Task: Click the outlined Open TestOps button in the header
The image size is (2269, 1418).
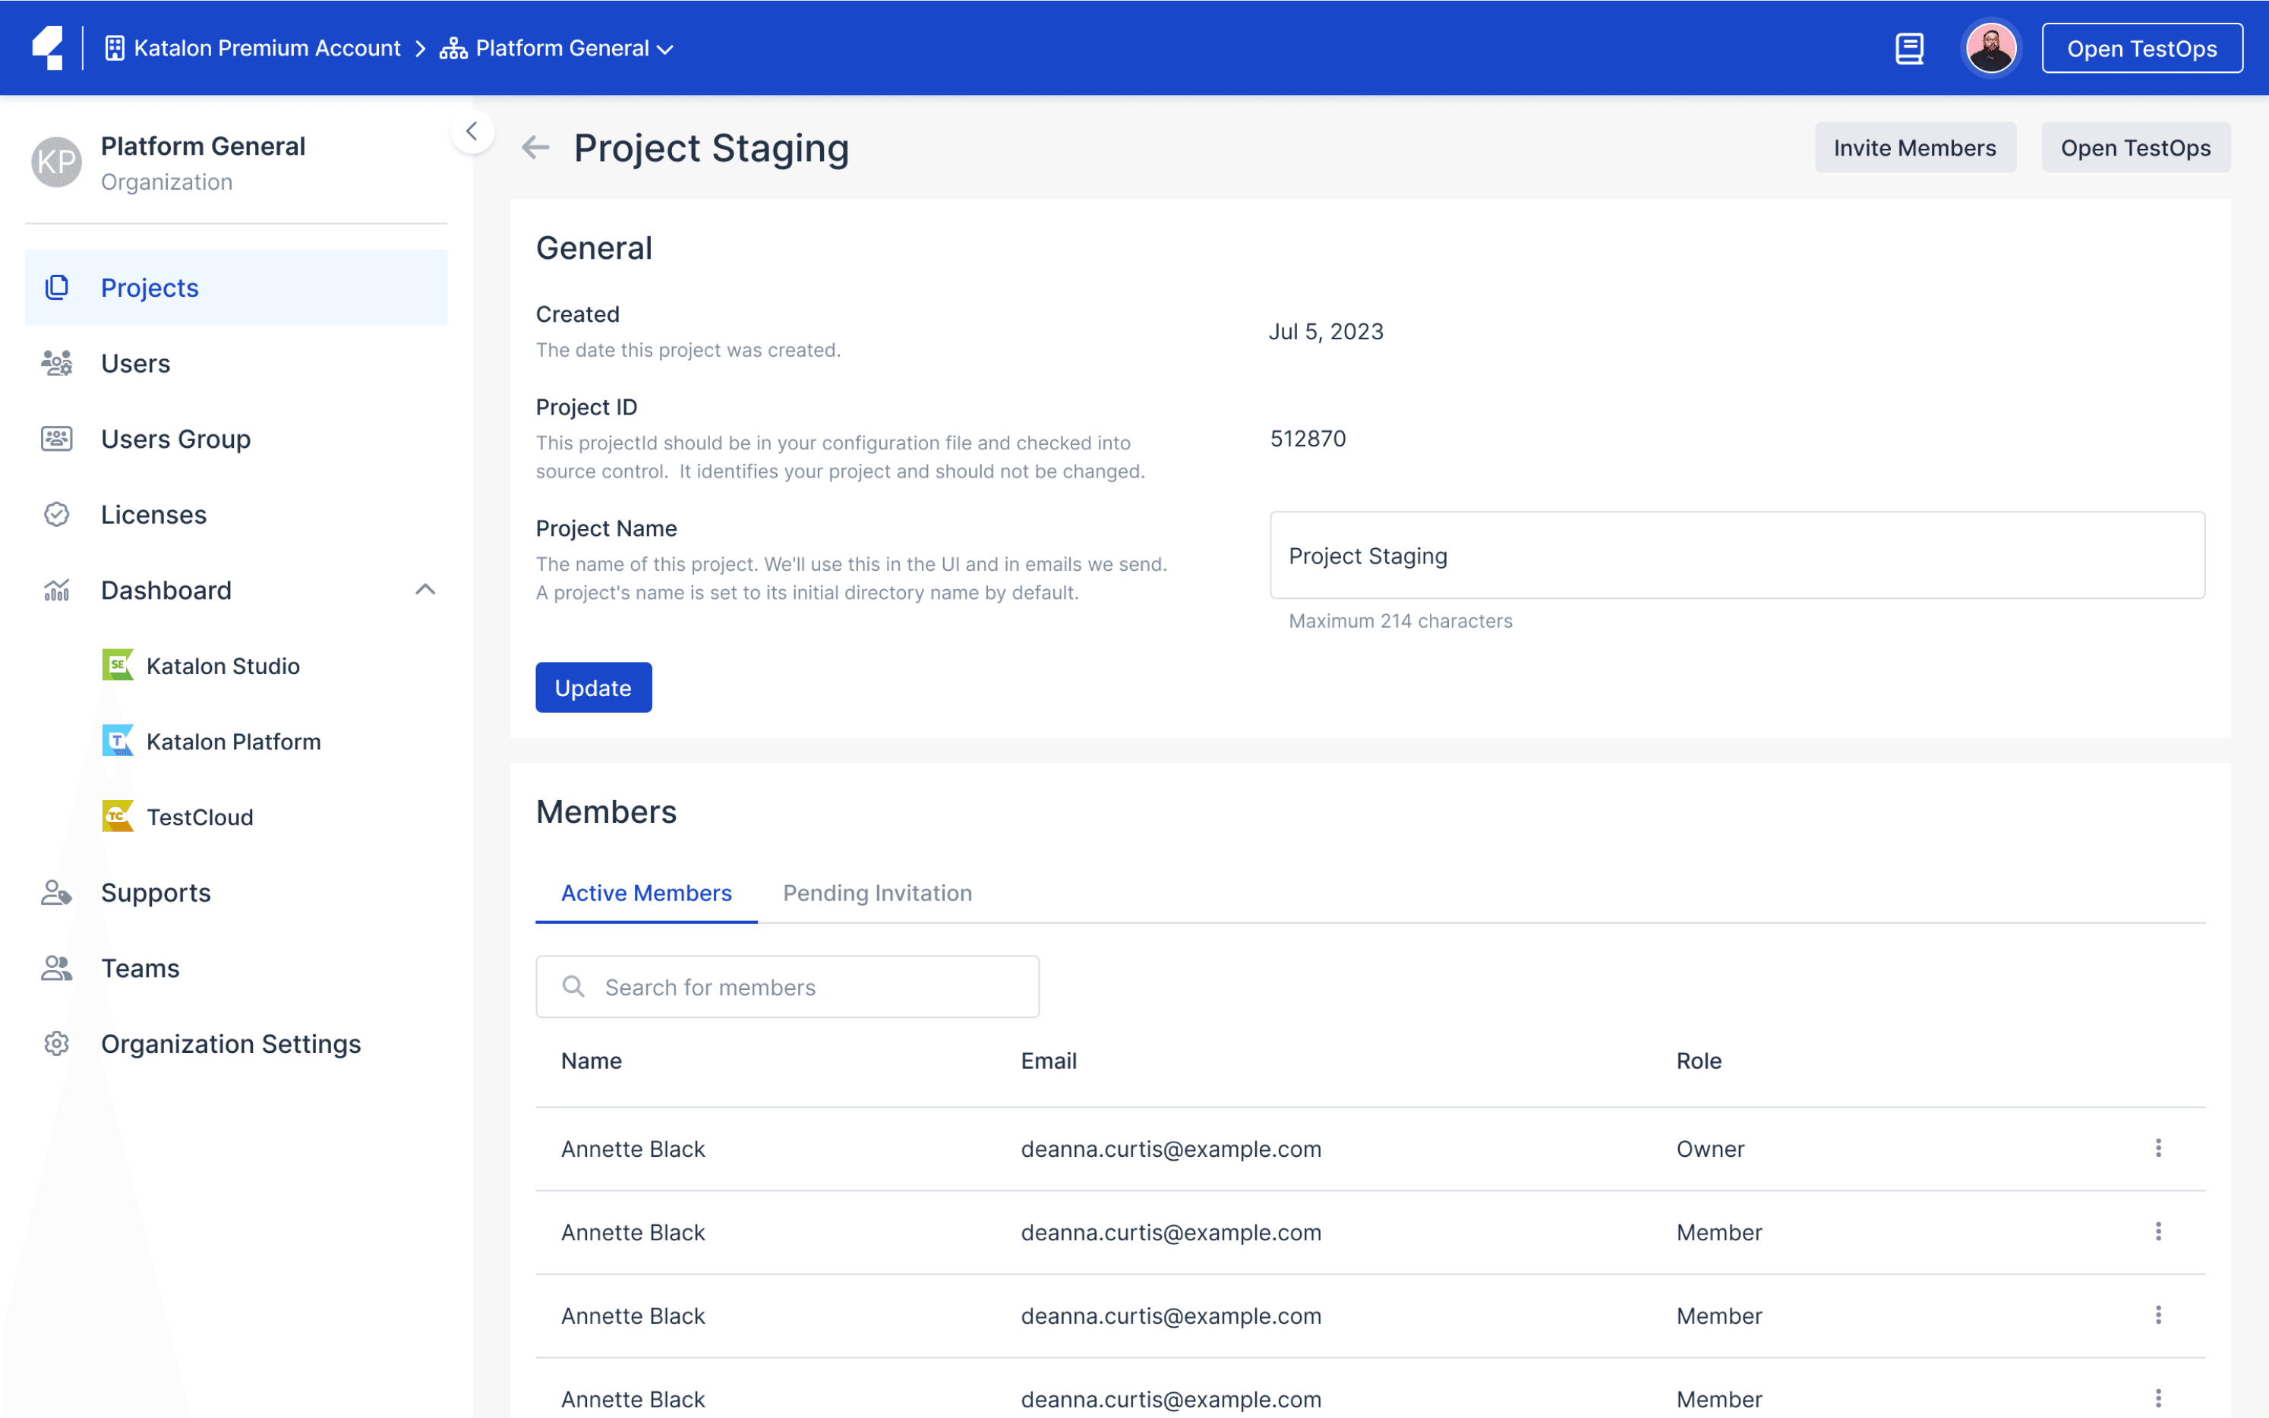Action: pyautogui.click(x=2141, y=48)
